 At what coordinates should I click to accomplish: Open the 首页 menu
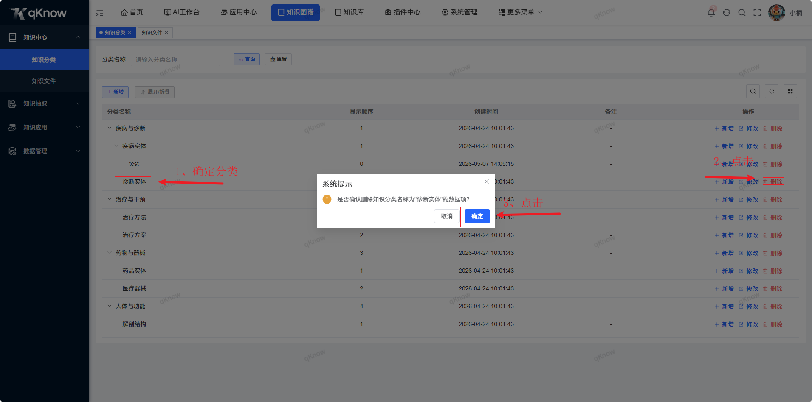pyautogui.click(x=132, y=12)
